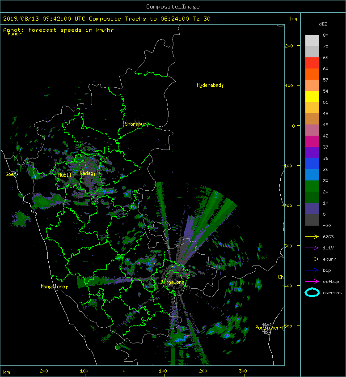The height and width of the screenshot is (377, 346).
Task: Click the dBZ legend heading
Action: click(323, 24)
